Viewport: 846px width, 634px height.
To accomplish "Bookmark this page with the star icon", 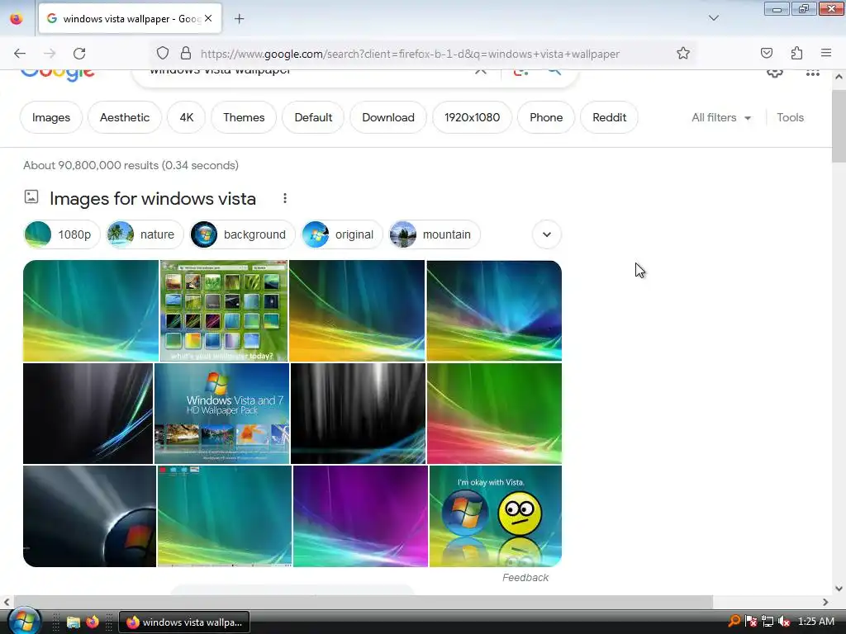I will tap(683, 54).
